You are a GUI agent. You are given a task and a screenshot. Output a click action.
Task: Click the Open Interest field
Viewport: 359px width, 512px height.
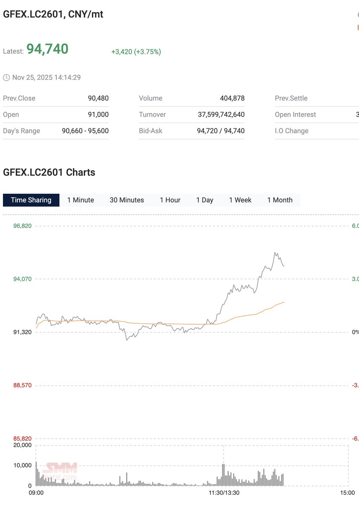click(296, 114)
